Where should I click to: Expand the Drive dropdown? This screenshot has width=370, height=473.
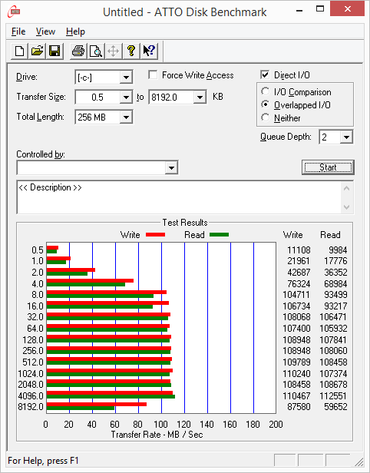(126, 78)
